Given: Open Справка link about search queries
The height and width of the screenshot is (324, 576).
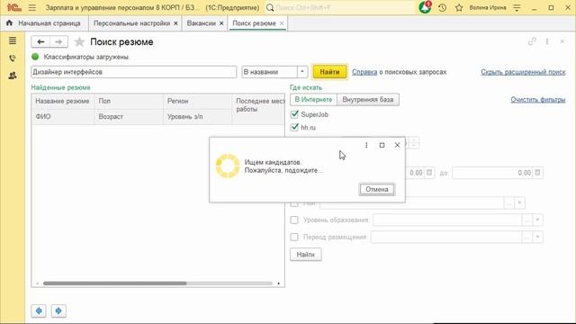Looking at the screenshot, I should (x=364, y=72).
